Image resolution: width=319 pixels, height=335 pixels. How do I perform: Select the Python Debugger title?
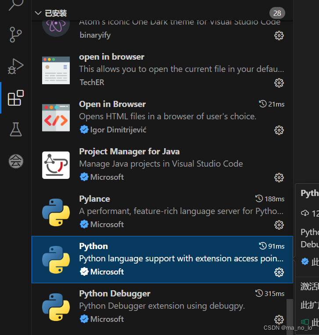(x=115, y=294)
